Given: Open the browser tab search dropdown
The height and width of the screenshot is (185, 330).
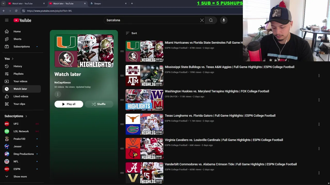Looking at the screenshot, I should [3, 4].
